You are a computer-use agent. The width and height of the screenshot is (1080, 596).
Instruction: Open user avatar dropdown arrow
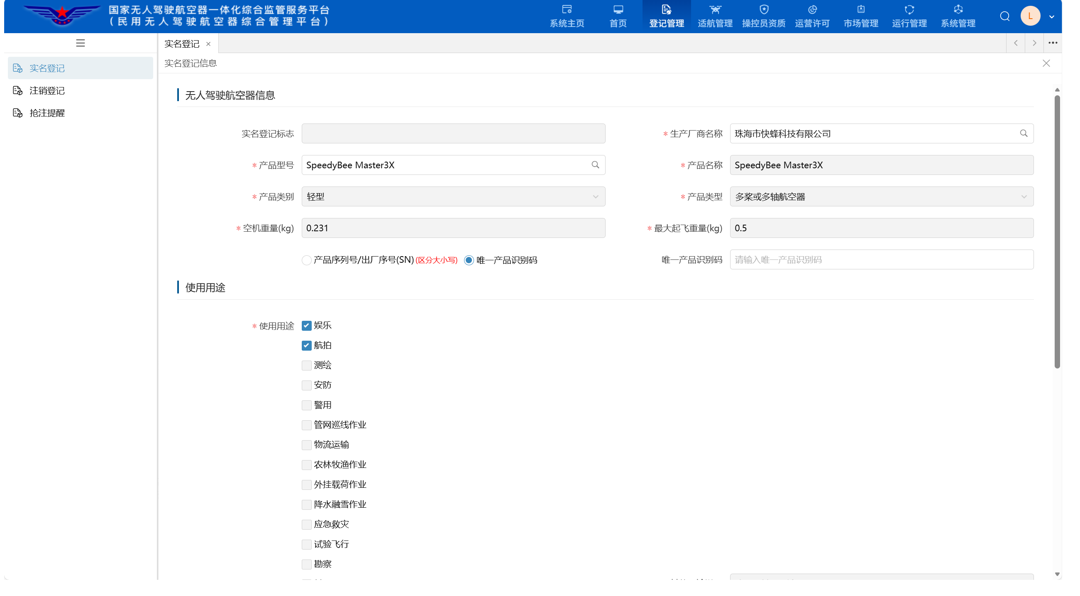pos(1051,17)
